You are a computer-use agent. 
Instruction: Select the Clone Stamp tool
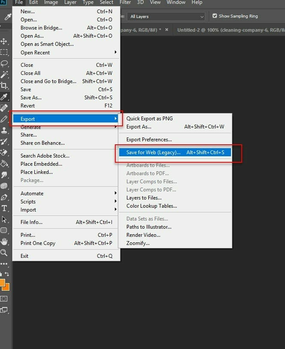4,130
